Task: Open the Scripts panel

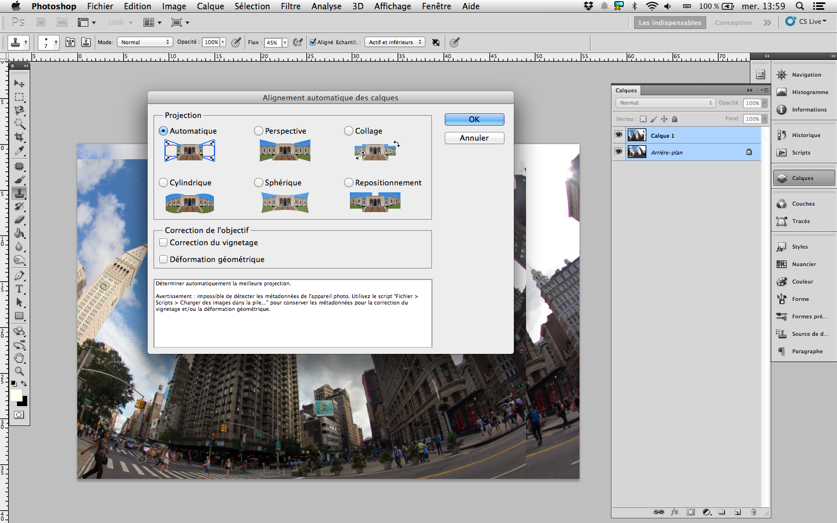Action: click(803, 152)
